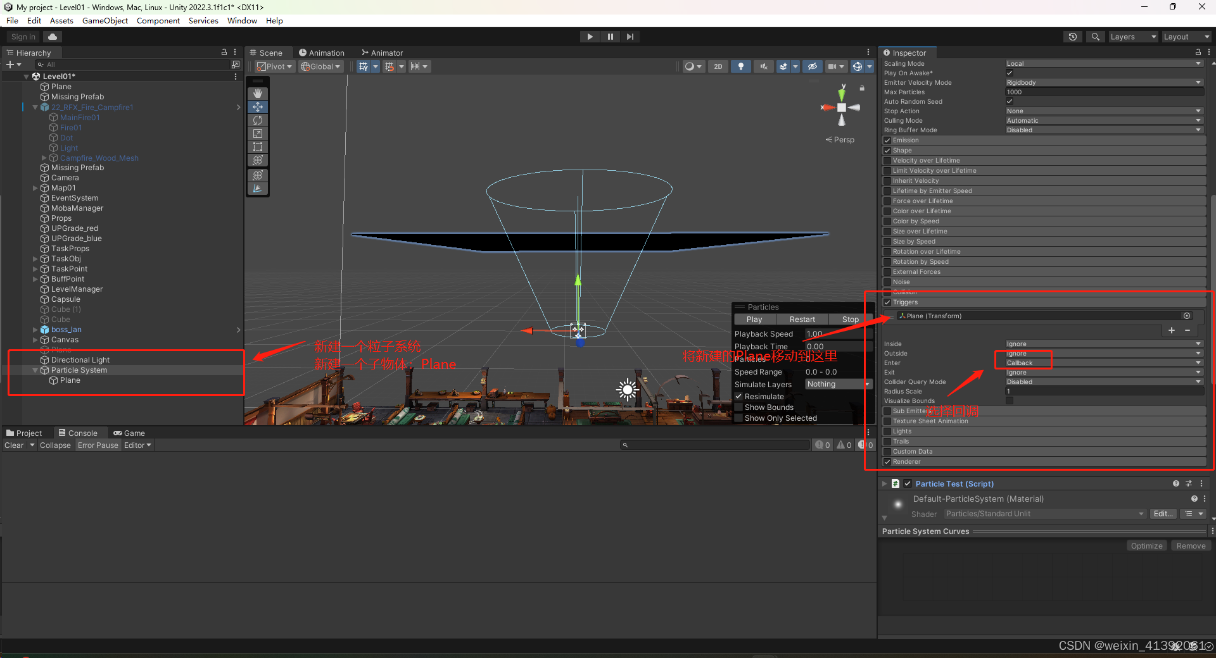Click the scene visibility eye icon
Image resolution: width=1216 pixels, height=658 pixels.
813,66
